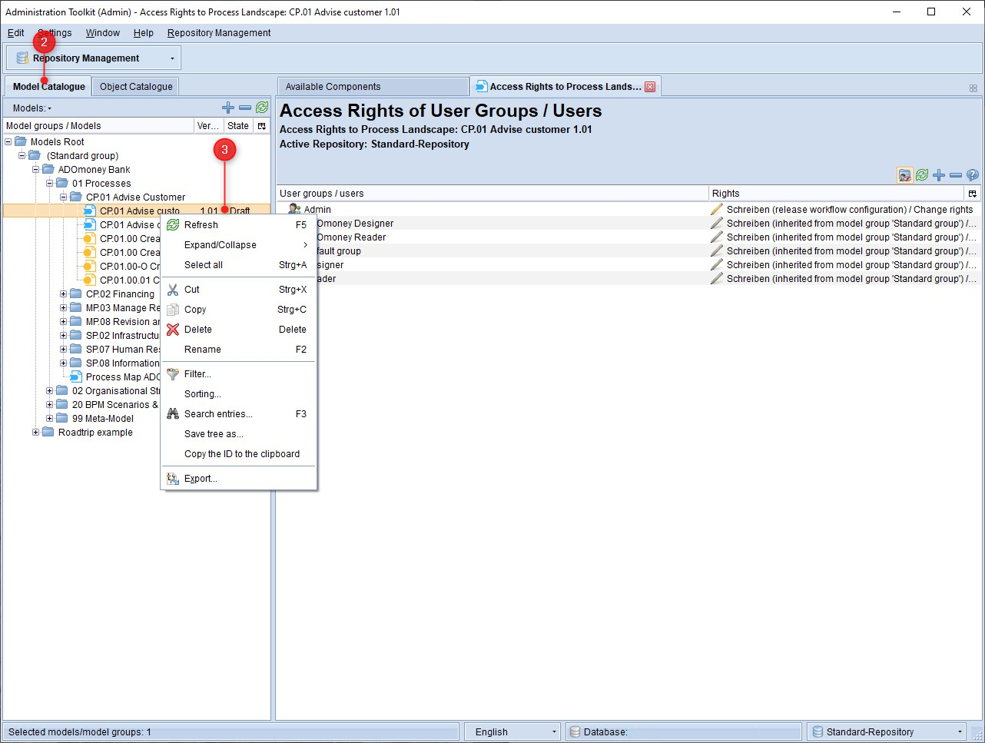Screen dimensions: 985x743
Task: Switch to the Model Catalogue tab
Action: point(49,87)
